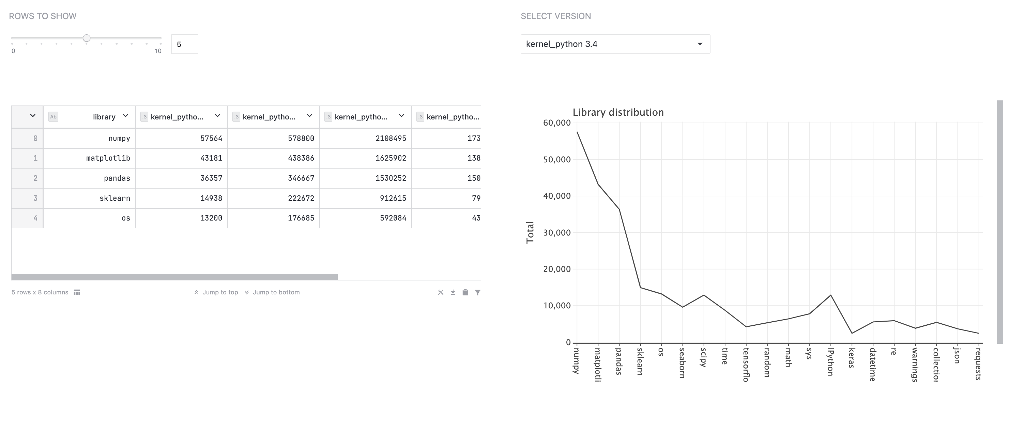Click the 'Jump to top' link

[220, 292]
